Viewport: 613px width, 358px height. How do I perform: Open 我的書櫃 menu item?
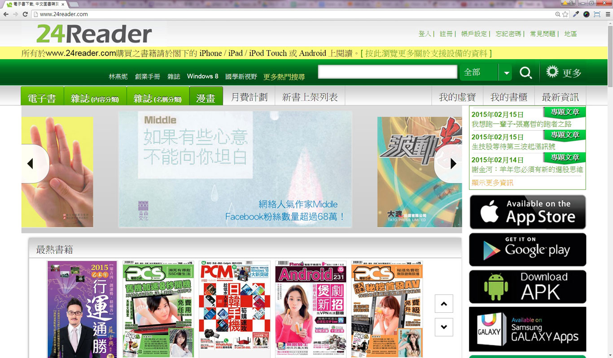[508, 97]
